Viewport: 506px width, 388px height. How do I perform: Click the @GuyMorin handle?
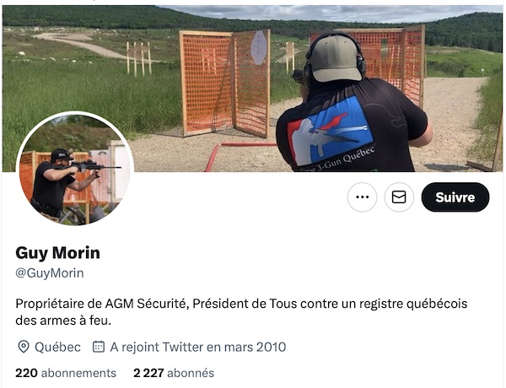pyautogui.click(x=50, y=273)
